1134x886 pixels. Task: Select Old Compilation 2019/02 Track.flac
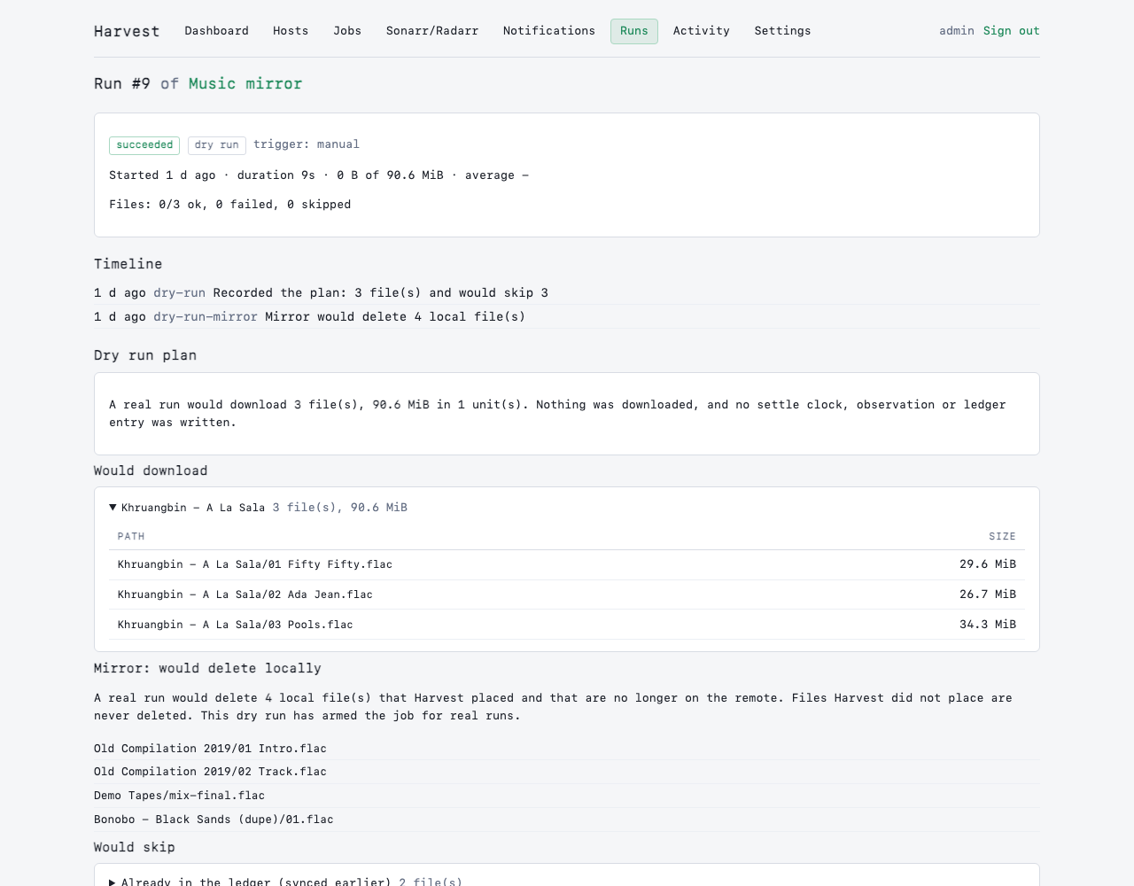pyautogui.click(x=210, y=773)
